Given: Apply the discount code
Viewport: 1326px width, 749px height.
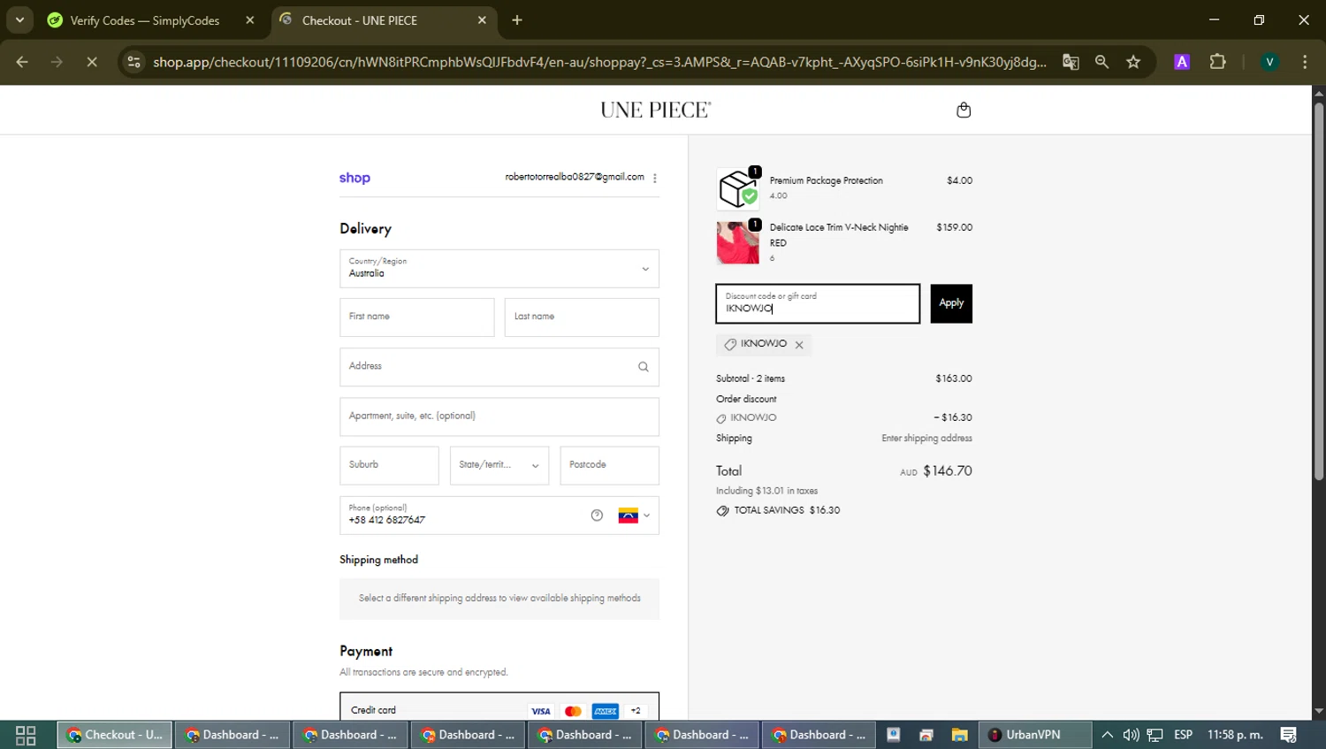Looking at the screenshot, I should 951,303.
